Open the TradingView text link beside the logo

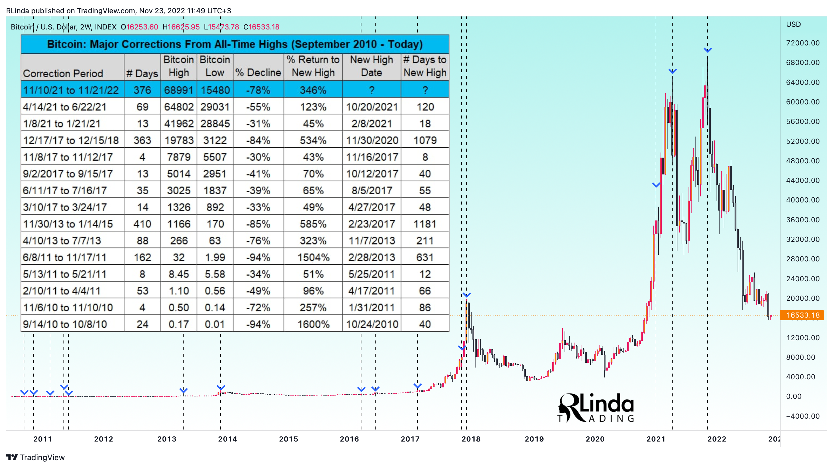[42, 457]
